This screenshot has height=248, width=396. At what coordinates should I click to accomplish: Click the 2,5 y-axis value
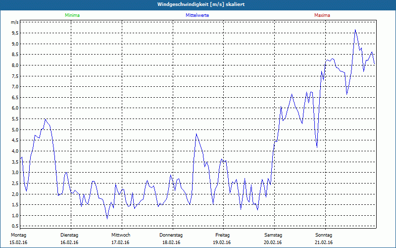click(15, 184)
